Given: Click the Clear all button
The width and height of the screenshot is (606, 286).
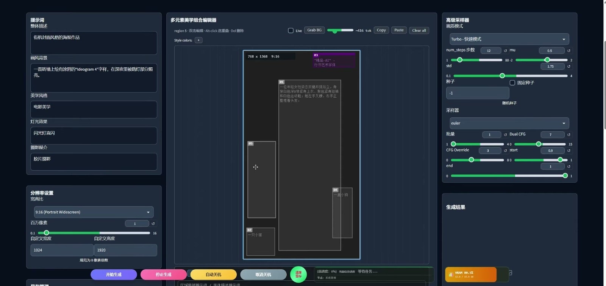Looking at the screenshot, I should [419, 30].
